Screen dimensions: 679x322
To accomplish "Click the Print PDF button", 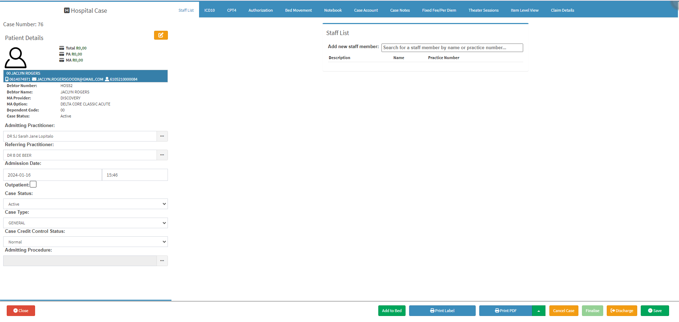I will (505, 311).
